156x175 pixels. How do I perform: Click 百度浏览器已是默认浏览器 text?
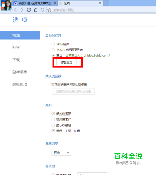[x=69, y=85]
